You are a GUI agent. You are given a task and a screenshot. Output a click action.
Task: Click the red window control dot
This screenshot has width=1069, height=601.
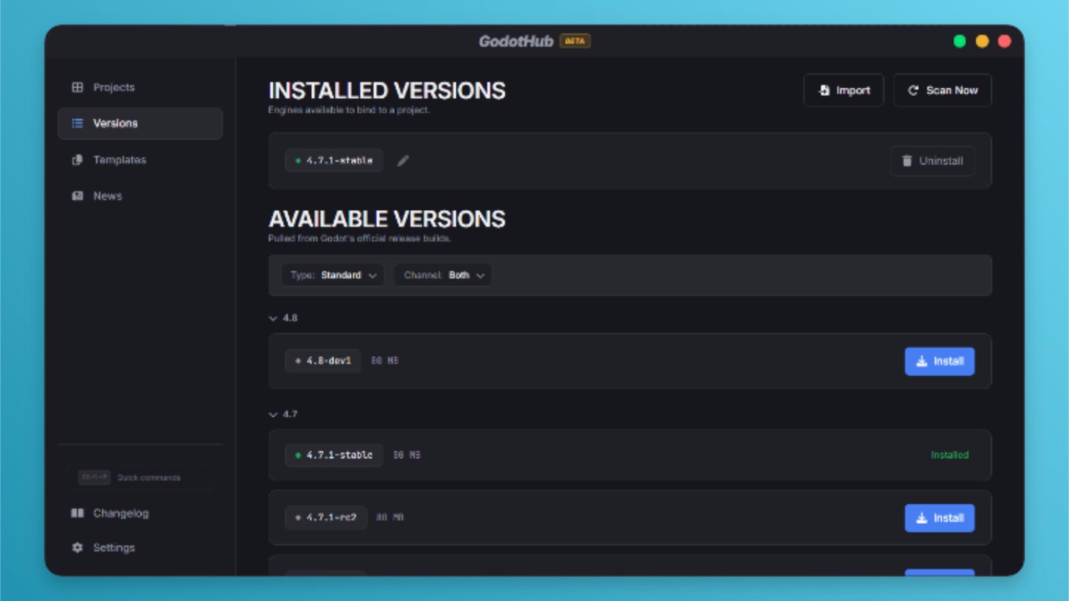tap(1004, 41)
